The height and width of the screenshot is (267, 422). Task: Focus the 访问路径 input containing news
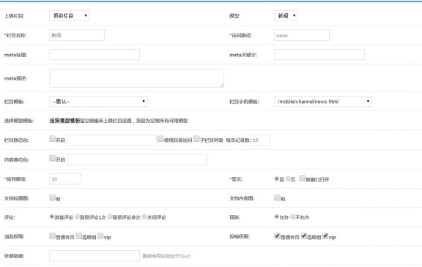click(x=302, y=35)
